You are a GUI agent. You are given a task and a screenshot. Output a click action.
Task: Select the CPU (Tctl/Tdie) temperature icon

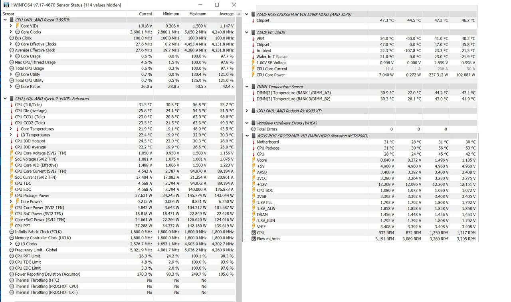tap(12, 105)
